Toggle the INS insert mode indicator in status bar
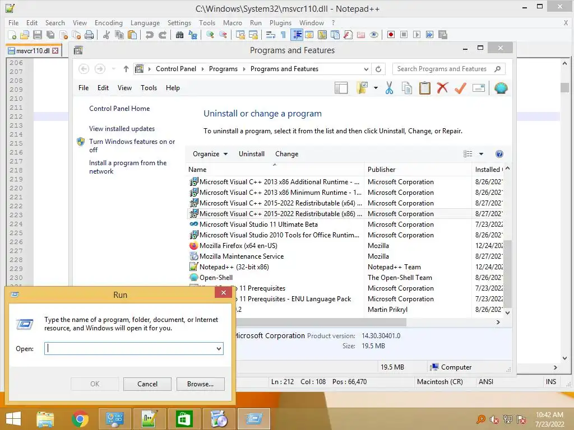The height and width of the screenshot is (430, 574). [551, 382]
